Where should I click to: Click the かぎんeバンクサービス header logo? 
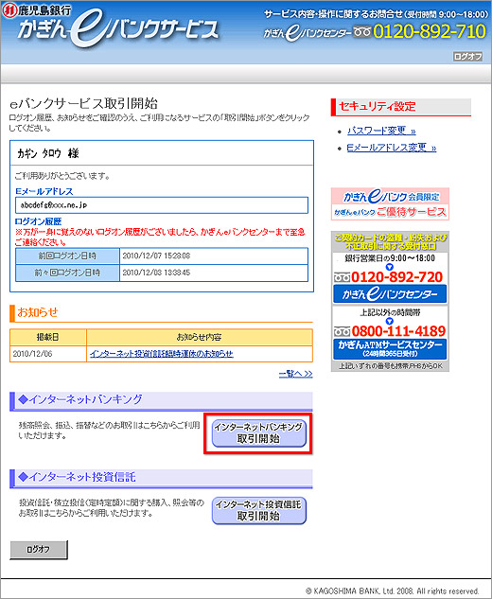(118, 29)
